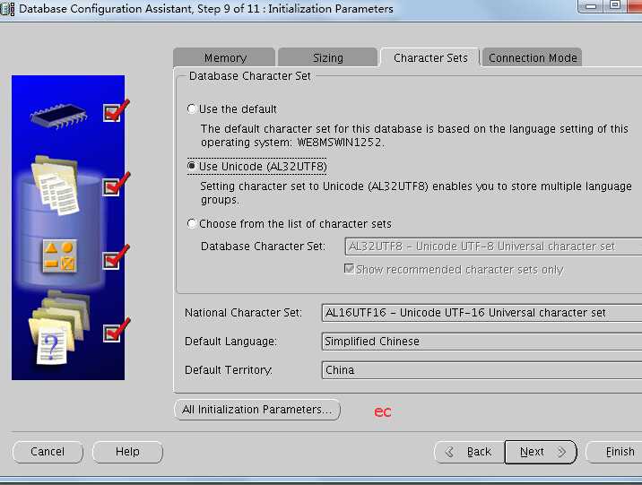The width and height of the screenshot is (642, 485).
Task: Click the question-mark document folders image
Action: point(58,327)
